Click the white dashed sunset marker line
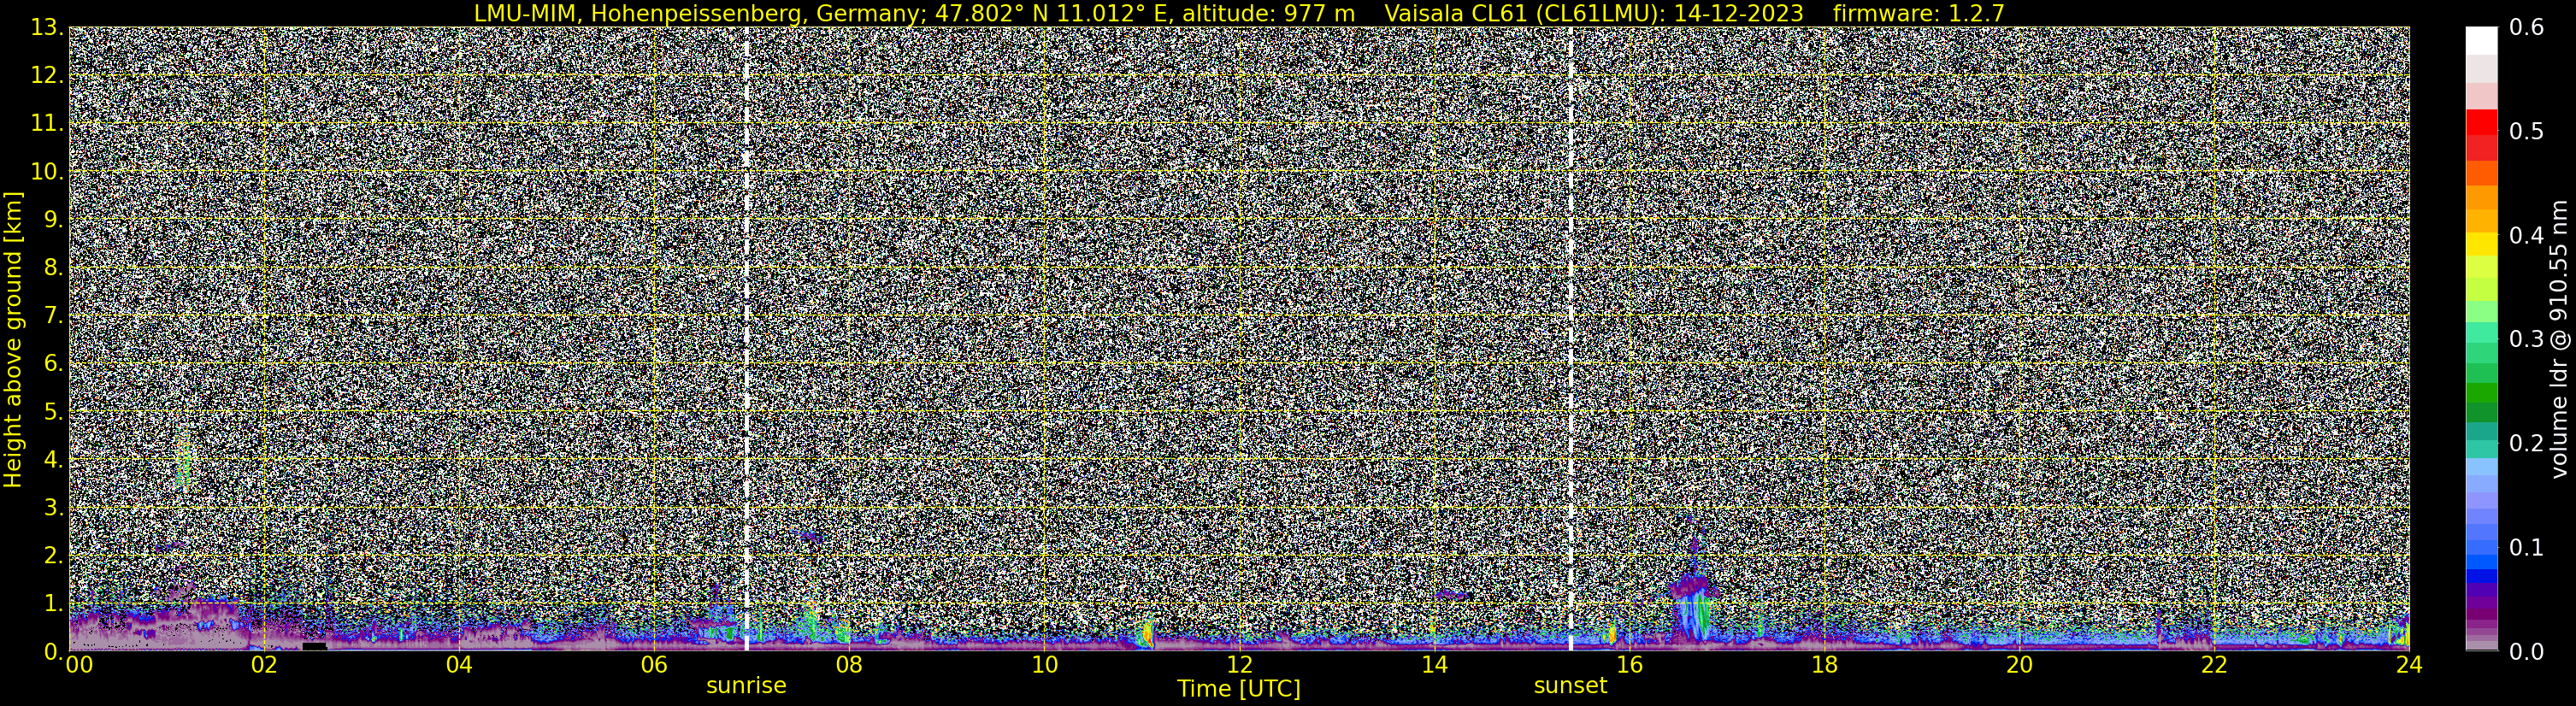The height and width of the screenshot is (706, 2576). (1570, 339)
